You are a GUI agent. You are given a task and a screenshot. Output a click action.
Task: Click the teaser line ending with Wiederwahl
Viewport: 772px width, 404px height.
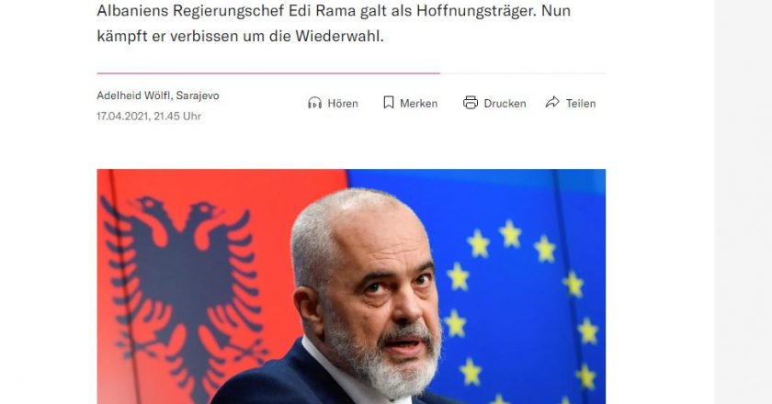(240, 36)
